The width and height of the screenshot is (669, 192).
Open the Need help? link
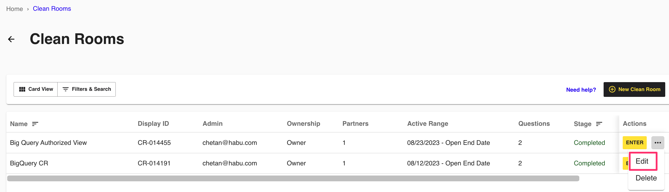[581, 90]
